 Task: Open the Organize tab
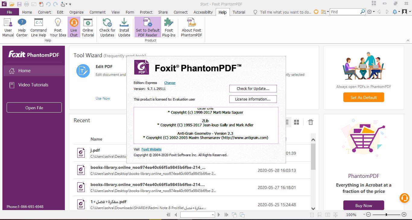click(76, 12)
